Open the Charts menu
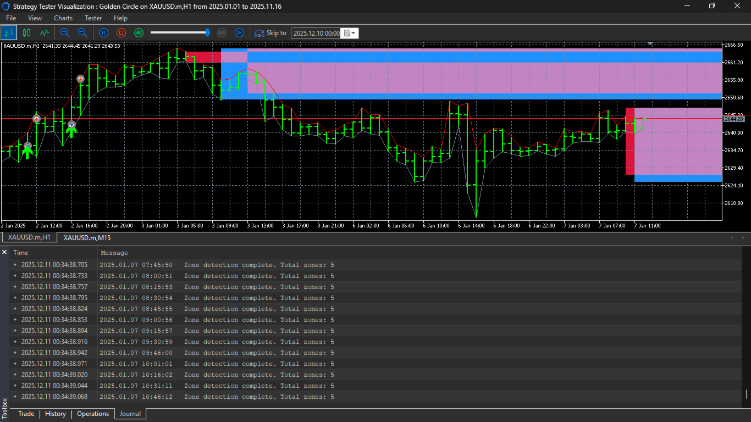The height and width of the screenshot is (422, 751). (x=63, y=18)
